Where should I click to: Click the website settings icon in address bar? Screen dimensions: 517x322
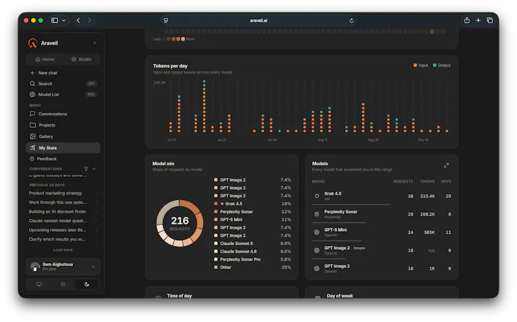click(166, 21)
